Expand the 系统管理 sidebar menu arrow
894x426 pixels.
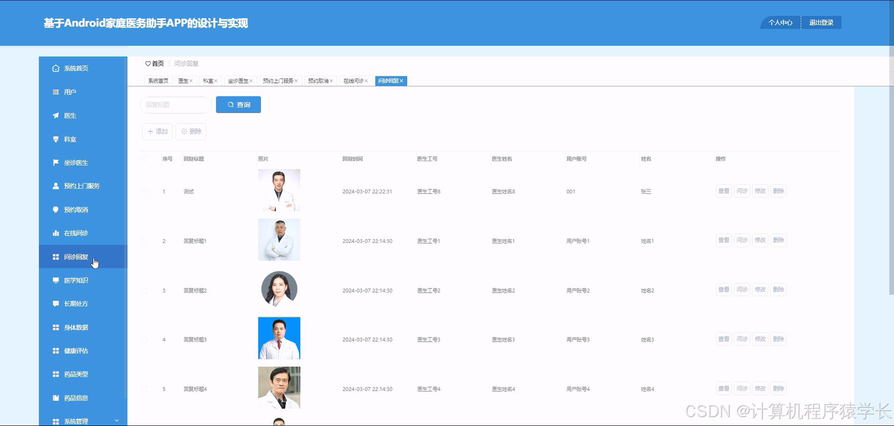(x=117, y=420)
